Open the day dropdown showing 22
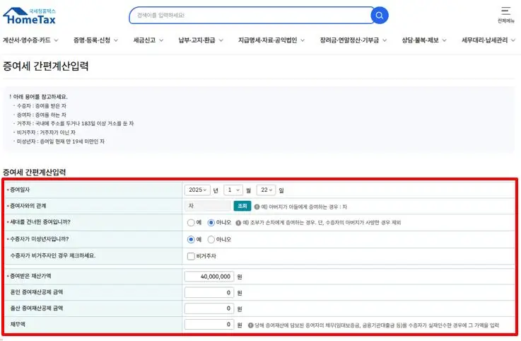The width and height of the screenshot is (521, 341). click(266, 190)
